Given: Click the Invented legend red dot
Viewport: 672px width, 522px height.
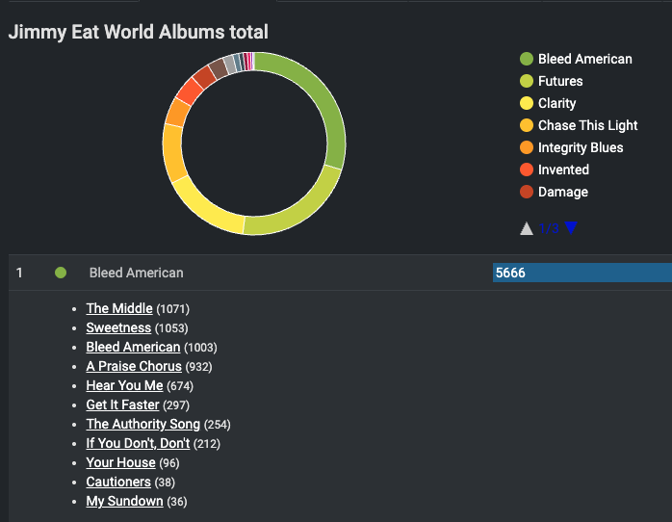Looking at the screenshot, I should coord(527,170).
